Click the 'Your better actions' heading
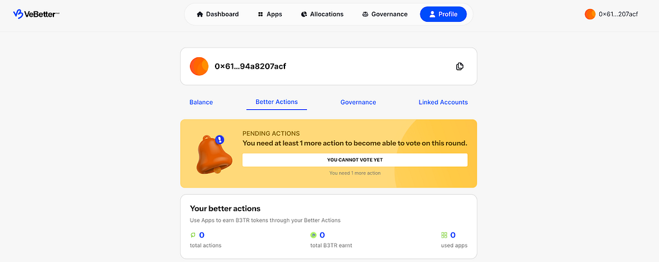The width and height of the screenshot is (659, 262). tap(225, 208)
